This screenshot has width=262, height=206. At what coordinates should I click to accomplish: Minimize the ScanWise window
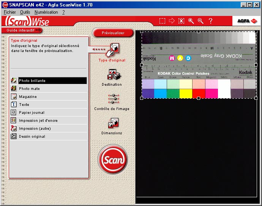[x=243, y=5]
